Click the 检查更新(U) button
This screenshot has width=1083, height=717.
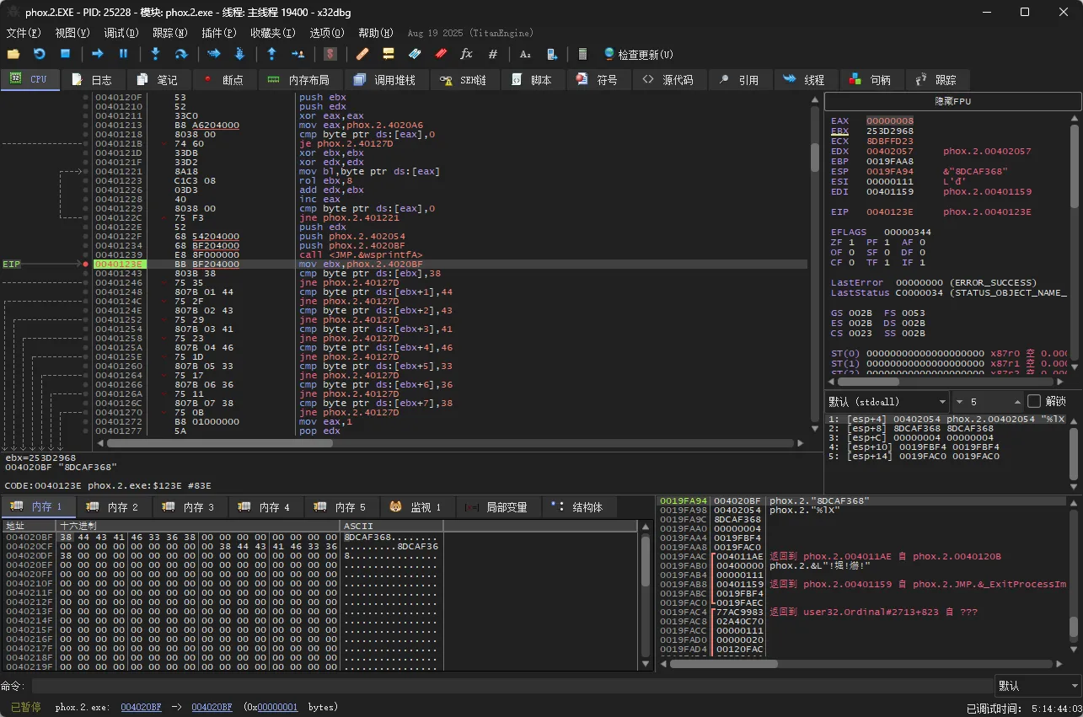tap(638, 54)
